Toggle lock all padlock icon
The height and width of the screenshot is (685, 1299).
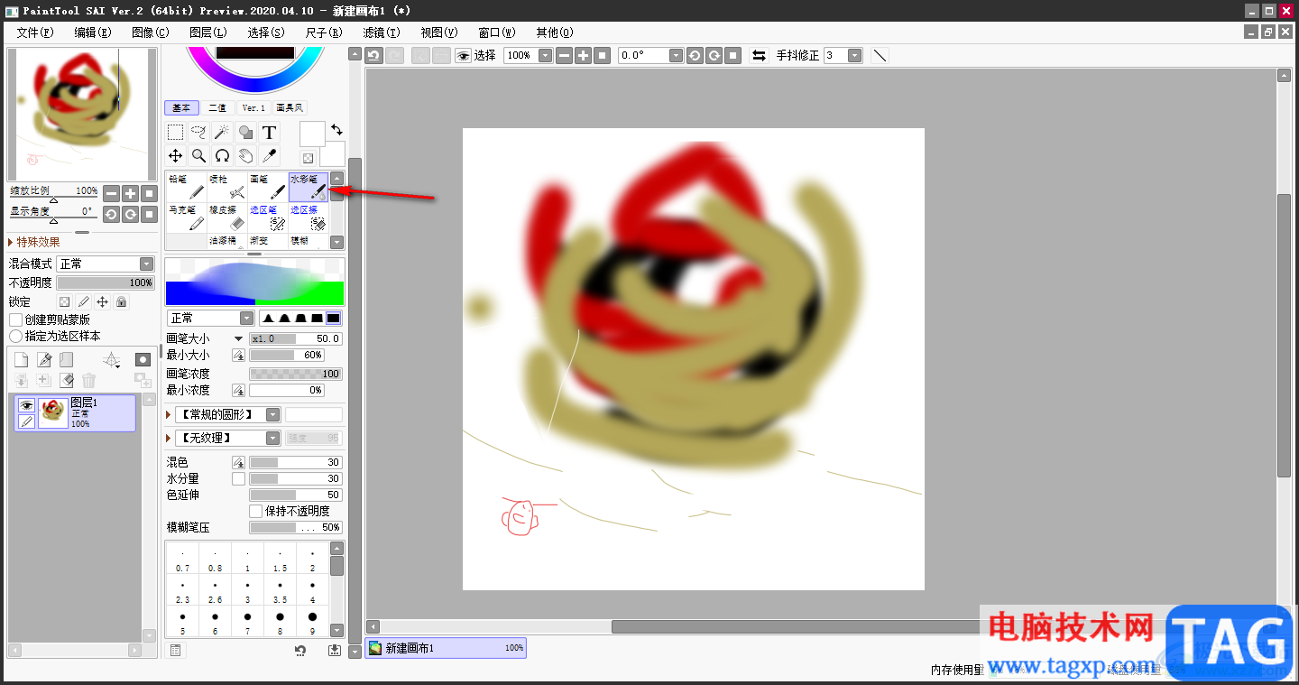(x=121, y=301)
